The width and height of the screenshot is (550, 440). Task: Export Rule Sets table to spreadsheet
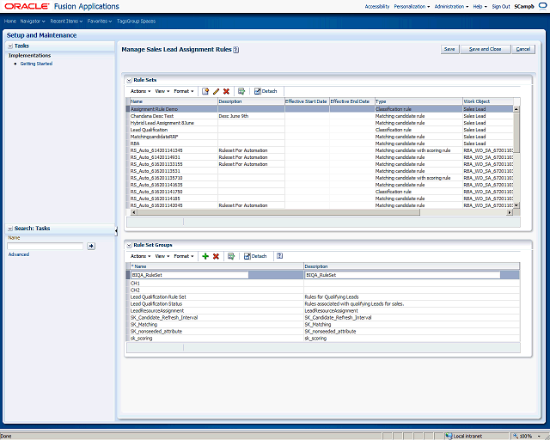click(x=241, y=91)
